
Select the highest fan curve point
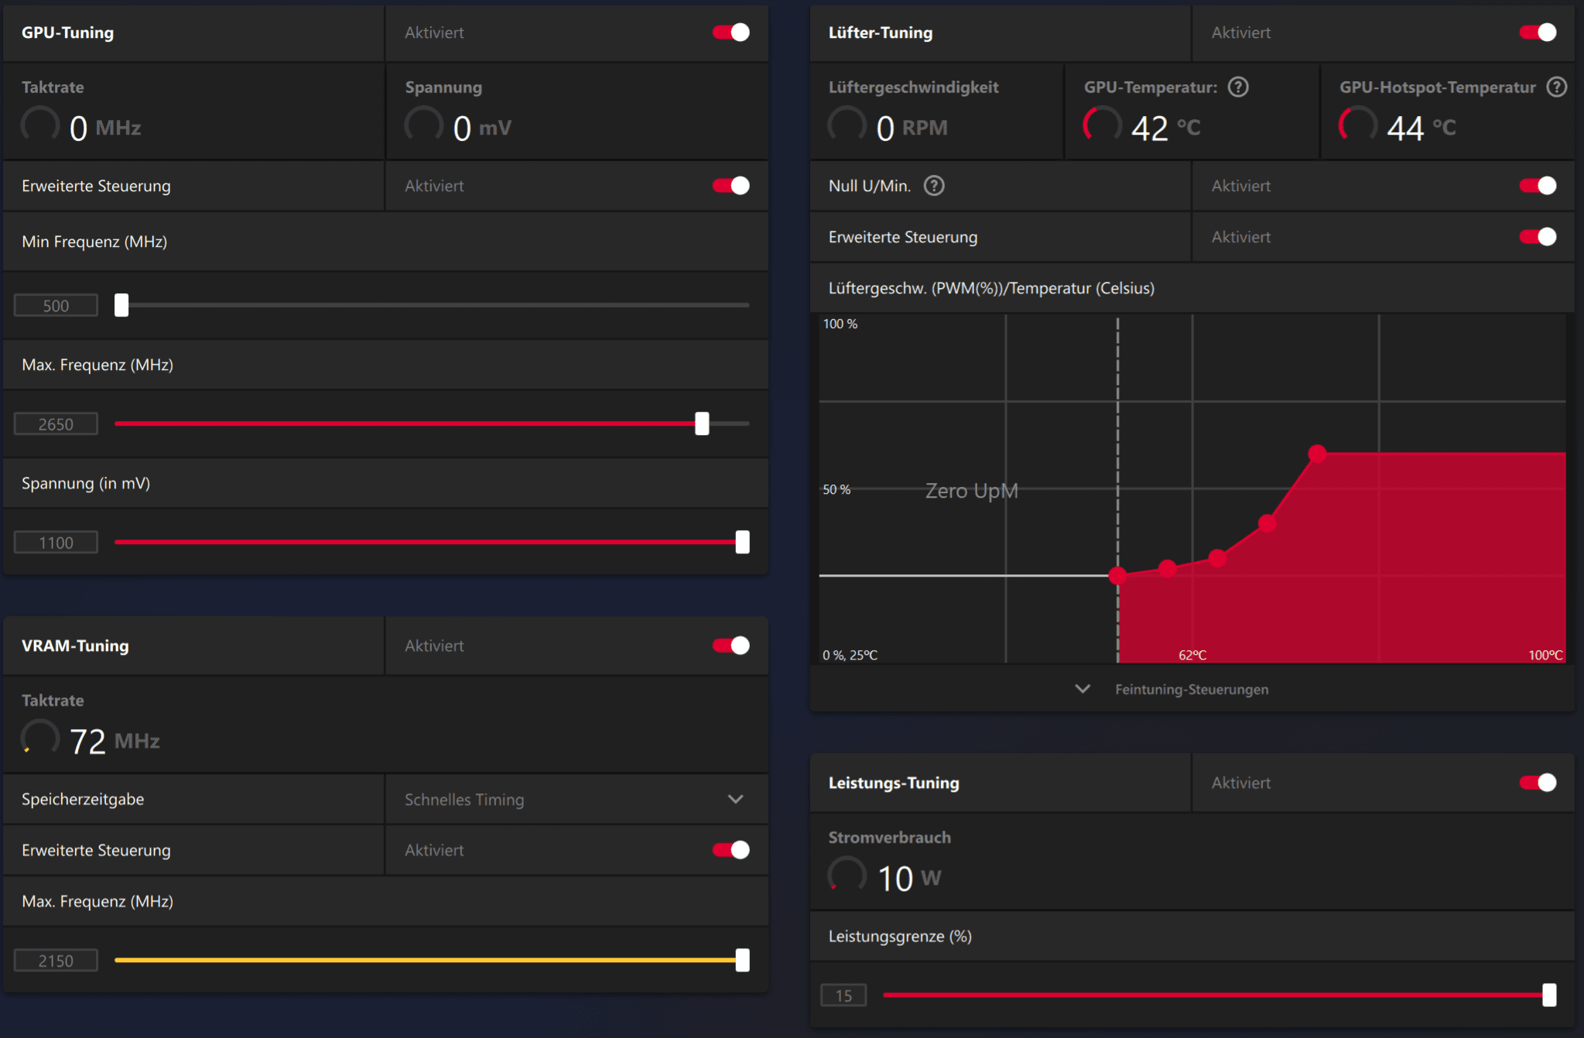tap(1317, 454)
